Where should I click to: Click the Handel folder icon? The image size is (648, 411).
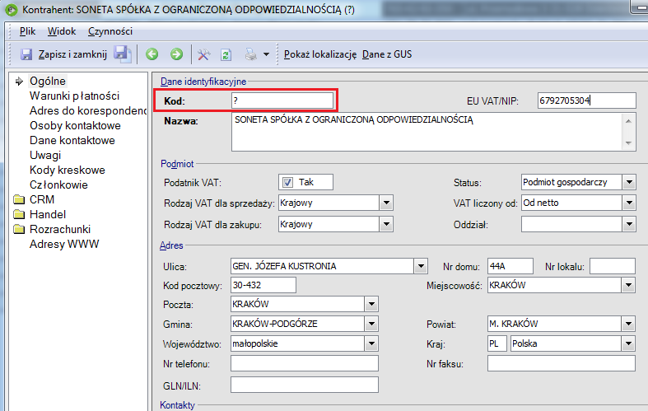[19, 215]
